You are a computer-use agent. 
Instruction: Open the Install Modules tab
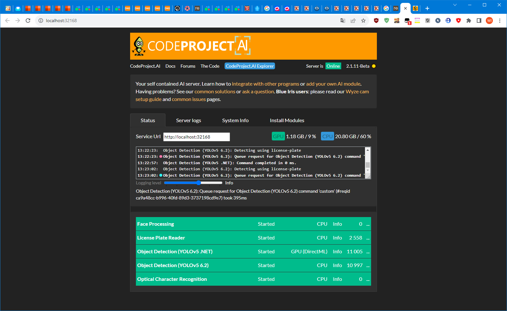click(287, 121)
